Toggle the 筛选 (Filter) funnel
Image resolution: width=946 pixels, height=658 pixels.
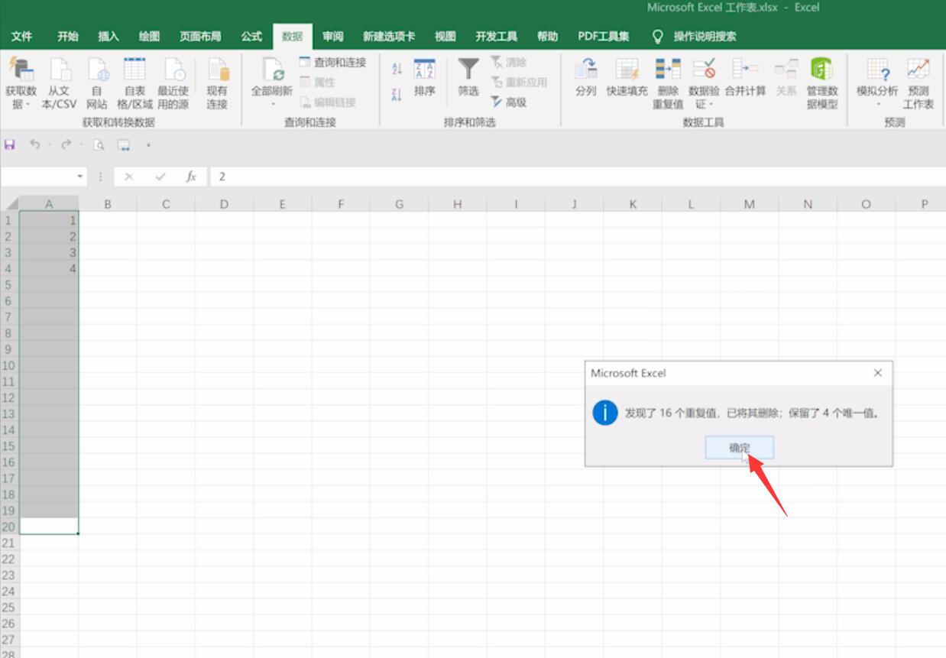click(468, 78)
